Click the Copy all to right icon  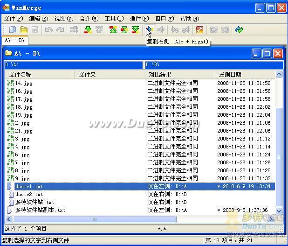pos(213,29)
